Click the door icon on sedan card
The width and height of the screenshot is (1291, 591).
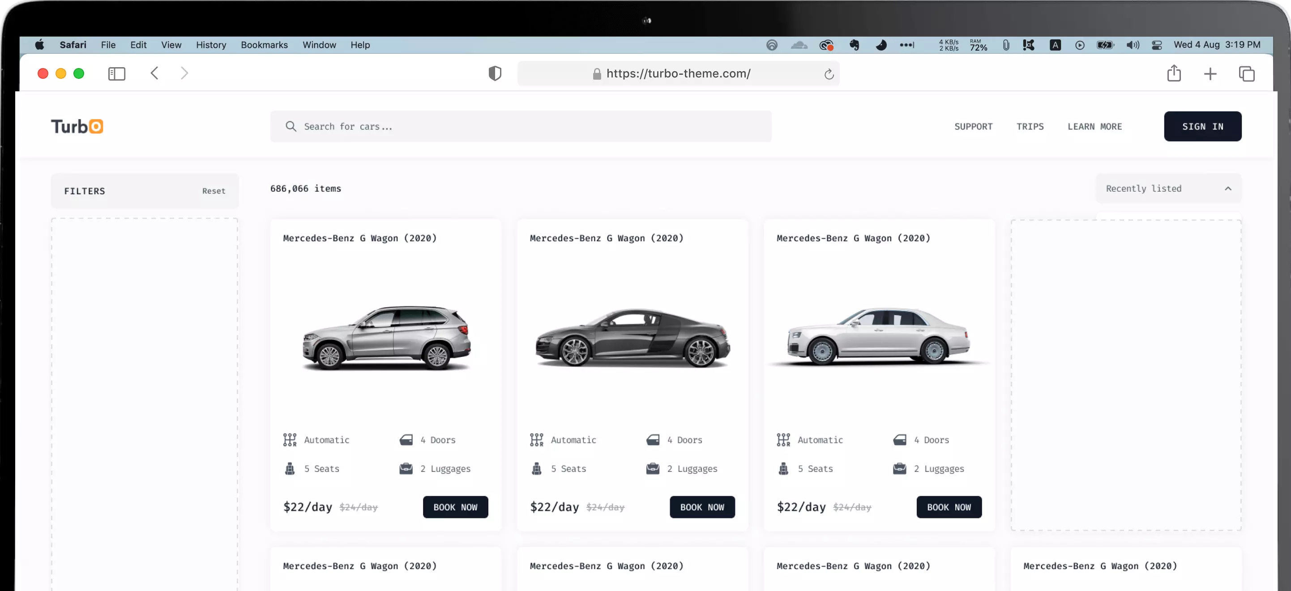click(900, 440)
